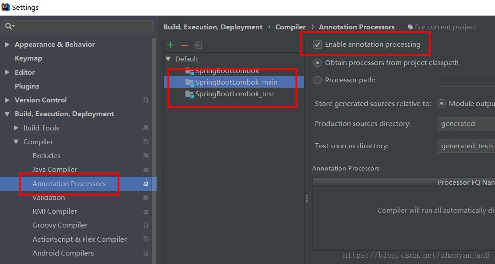Click the project icon beside Java Compiler

tap(145, 170)
